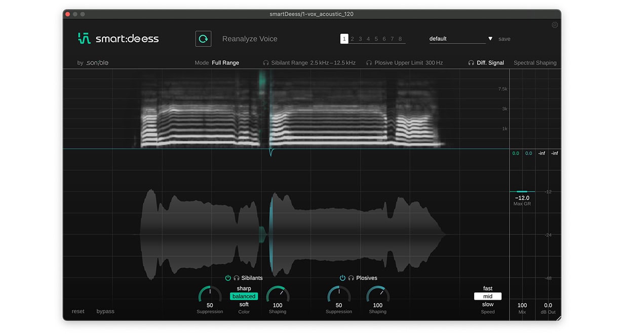Select preset slot 1
This screenshot has width=624, height=334.
344,39
